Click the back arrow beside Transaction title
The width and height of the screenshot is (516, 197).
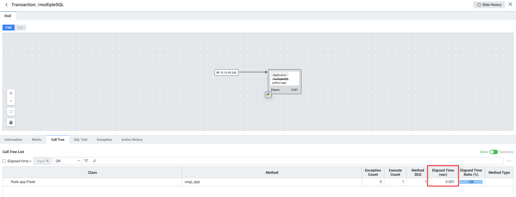6,5
